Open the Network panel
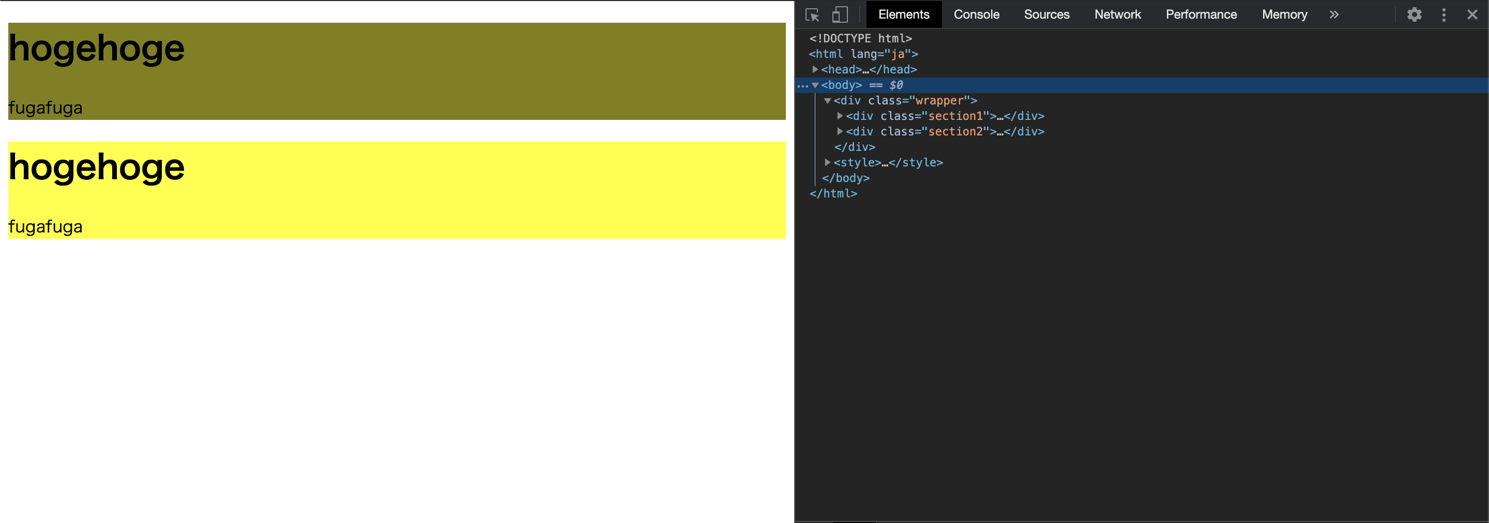1489x523 pixels. 1117,14
